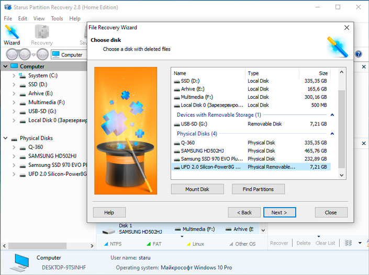
Task: Close the lower right side panel
Action: tap(364, 143)
